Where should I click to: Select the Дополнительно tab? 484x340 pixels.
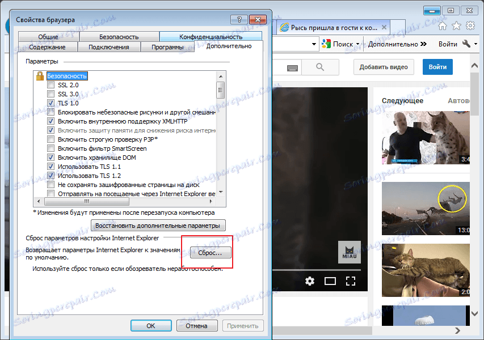click(229, 46)
